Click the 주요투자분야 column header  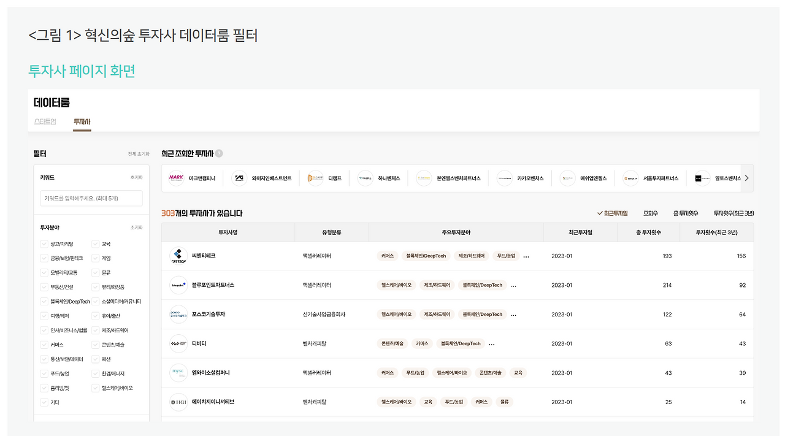[456, 232]
